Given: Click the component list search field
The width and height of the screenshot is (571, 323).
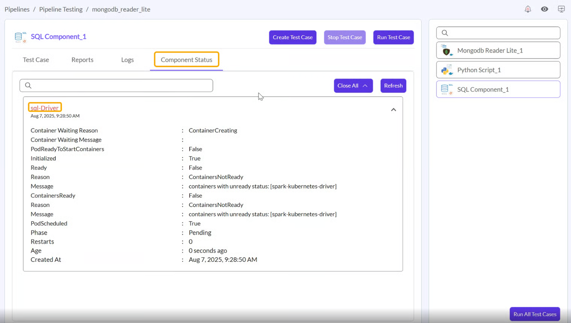Looking at the screenshot, I should coord(502,33).
